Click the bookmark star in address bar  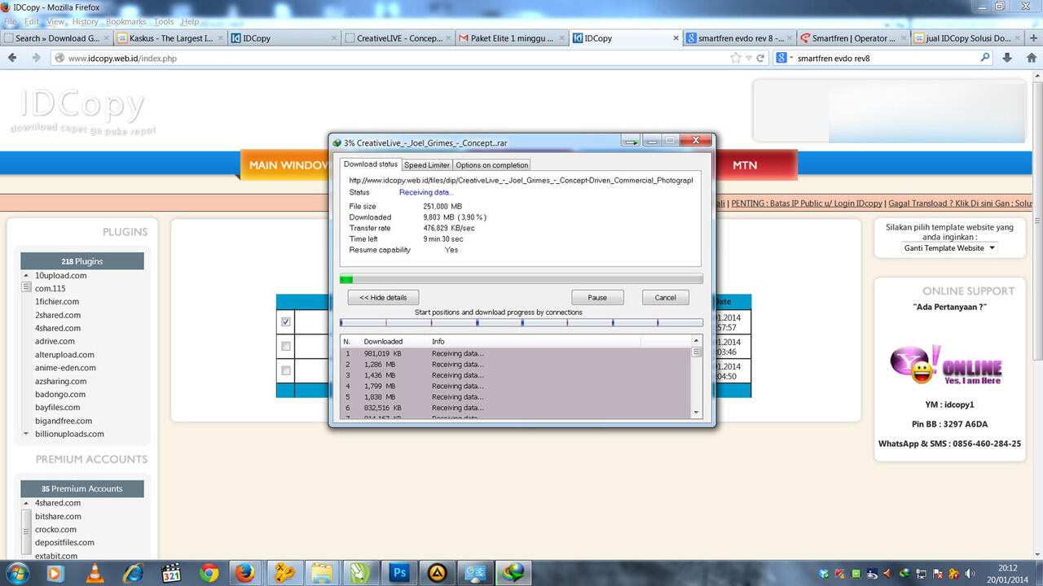click(736, 58)
